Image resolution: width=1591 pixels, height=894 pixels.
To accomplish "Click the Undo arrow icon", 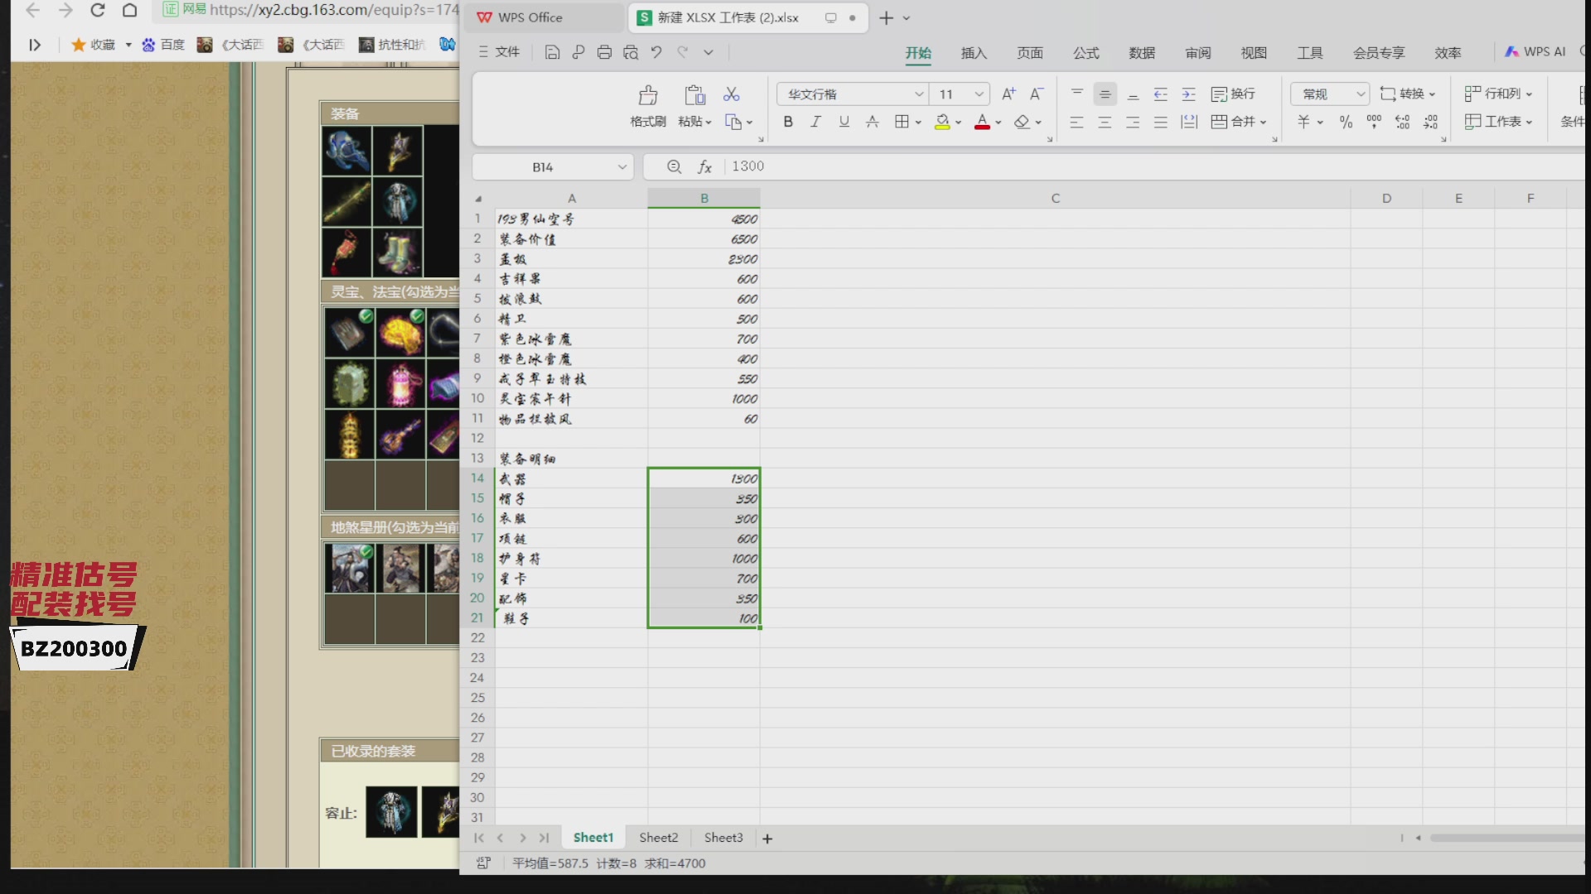I will 656,52.
